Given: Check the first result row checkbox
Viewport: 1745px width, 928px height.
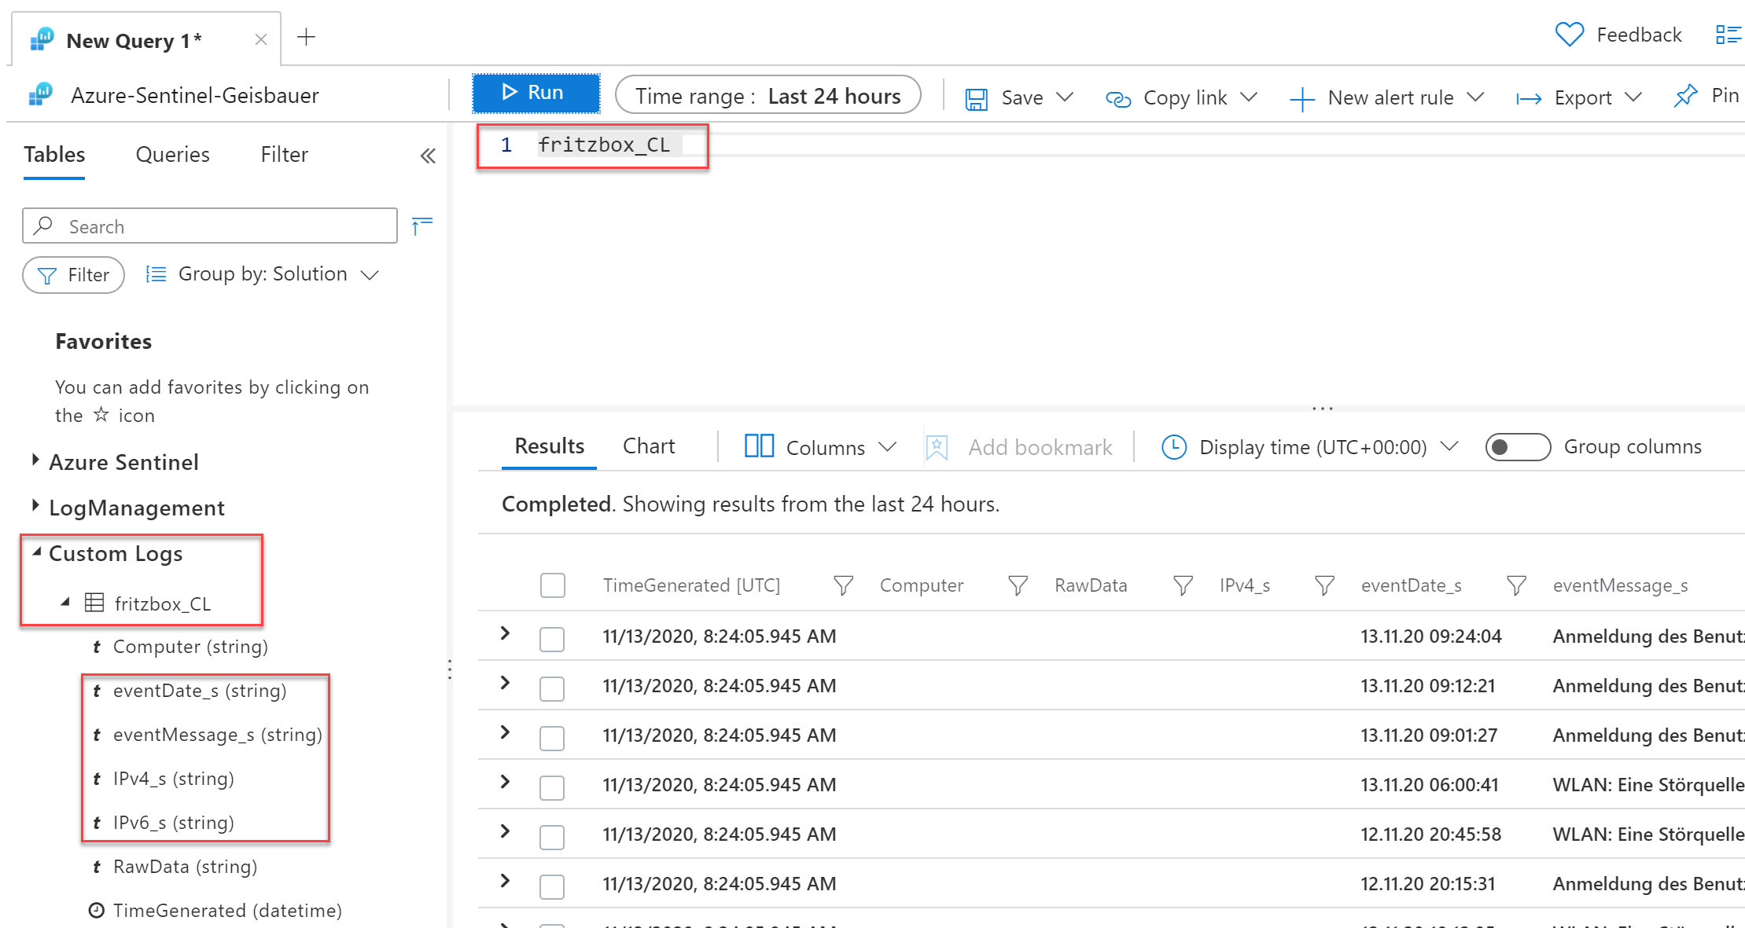Looking at the screenshot, I should pos(552,638).
